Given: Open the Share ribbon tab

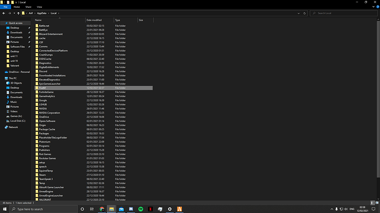Looking at the screenshot, I should [28, 7].
